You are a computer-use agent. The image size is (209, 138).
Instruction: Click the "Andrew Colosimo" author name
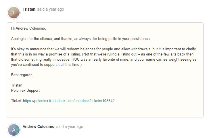(x=39, y=126)
